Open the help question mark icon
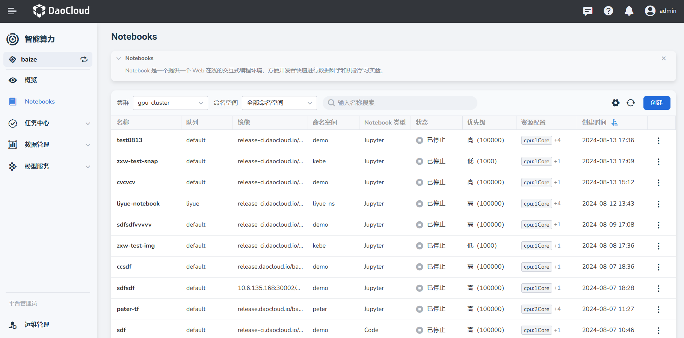684x338 pixels. click(608, 11)
